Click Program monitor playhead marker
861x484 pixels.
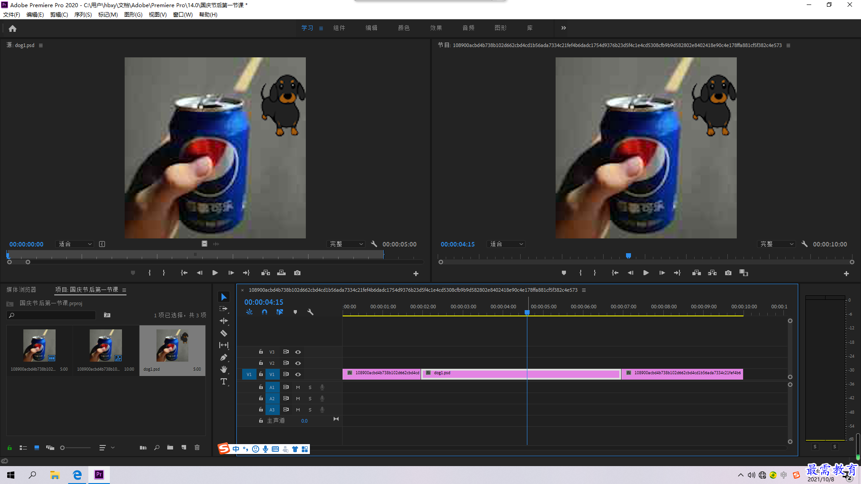pos(628,256)
